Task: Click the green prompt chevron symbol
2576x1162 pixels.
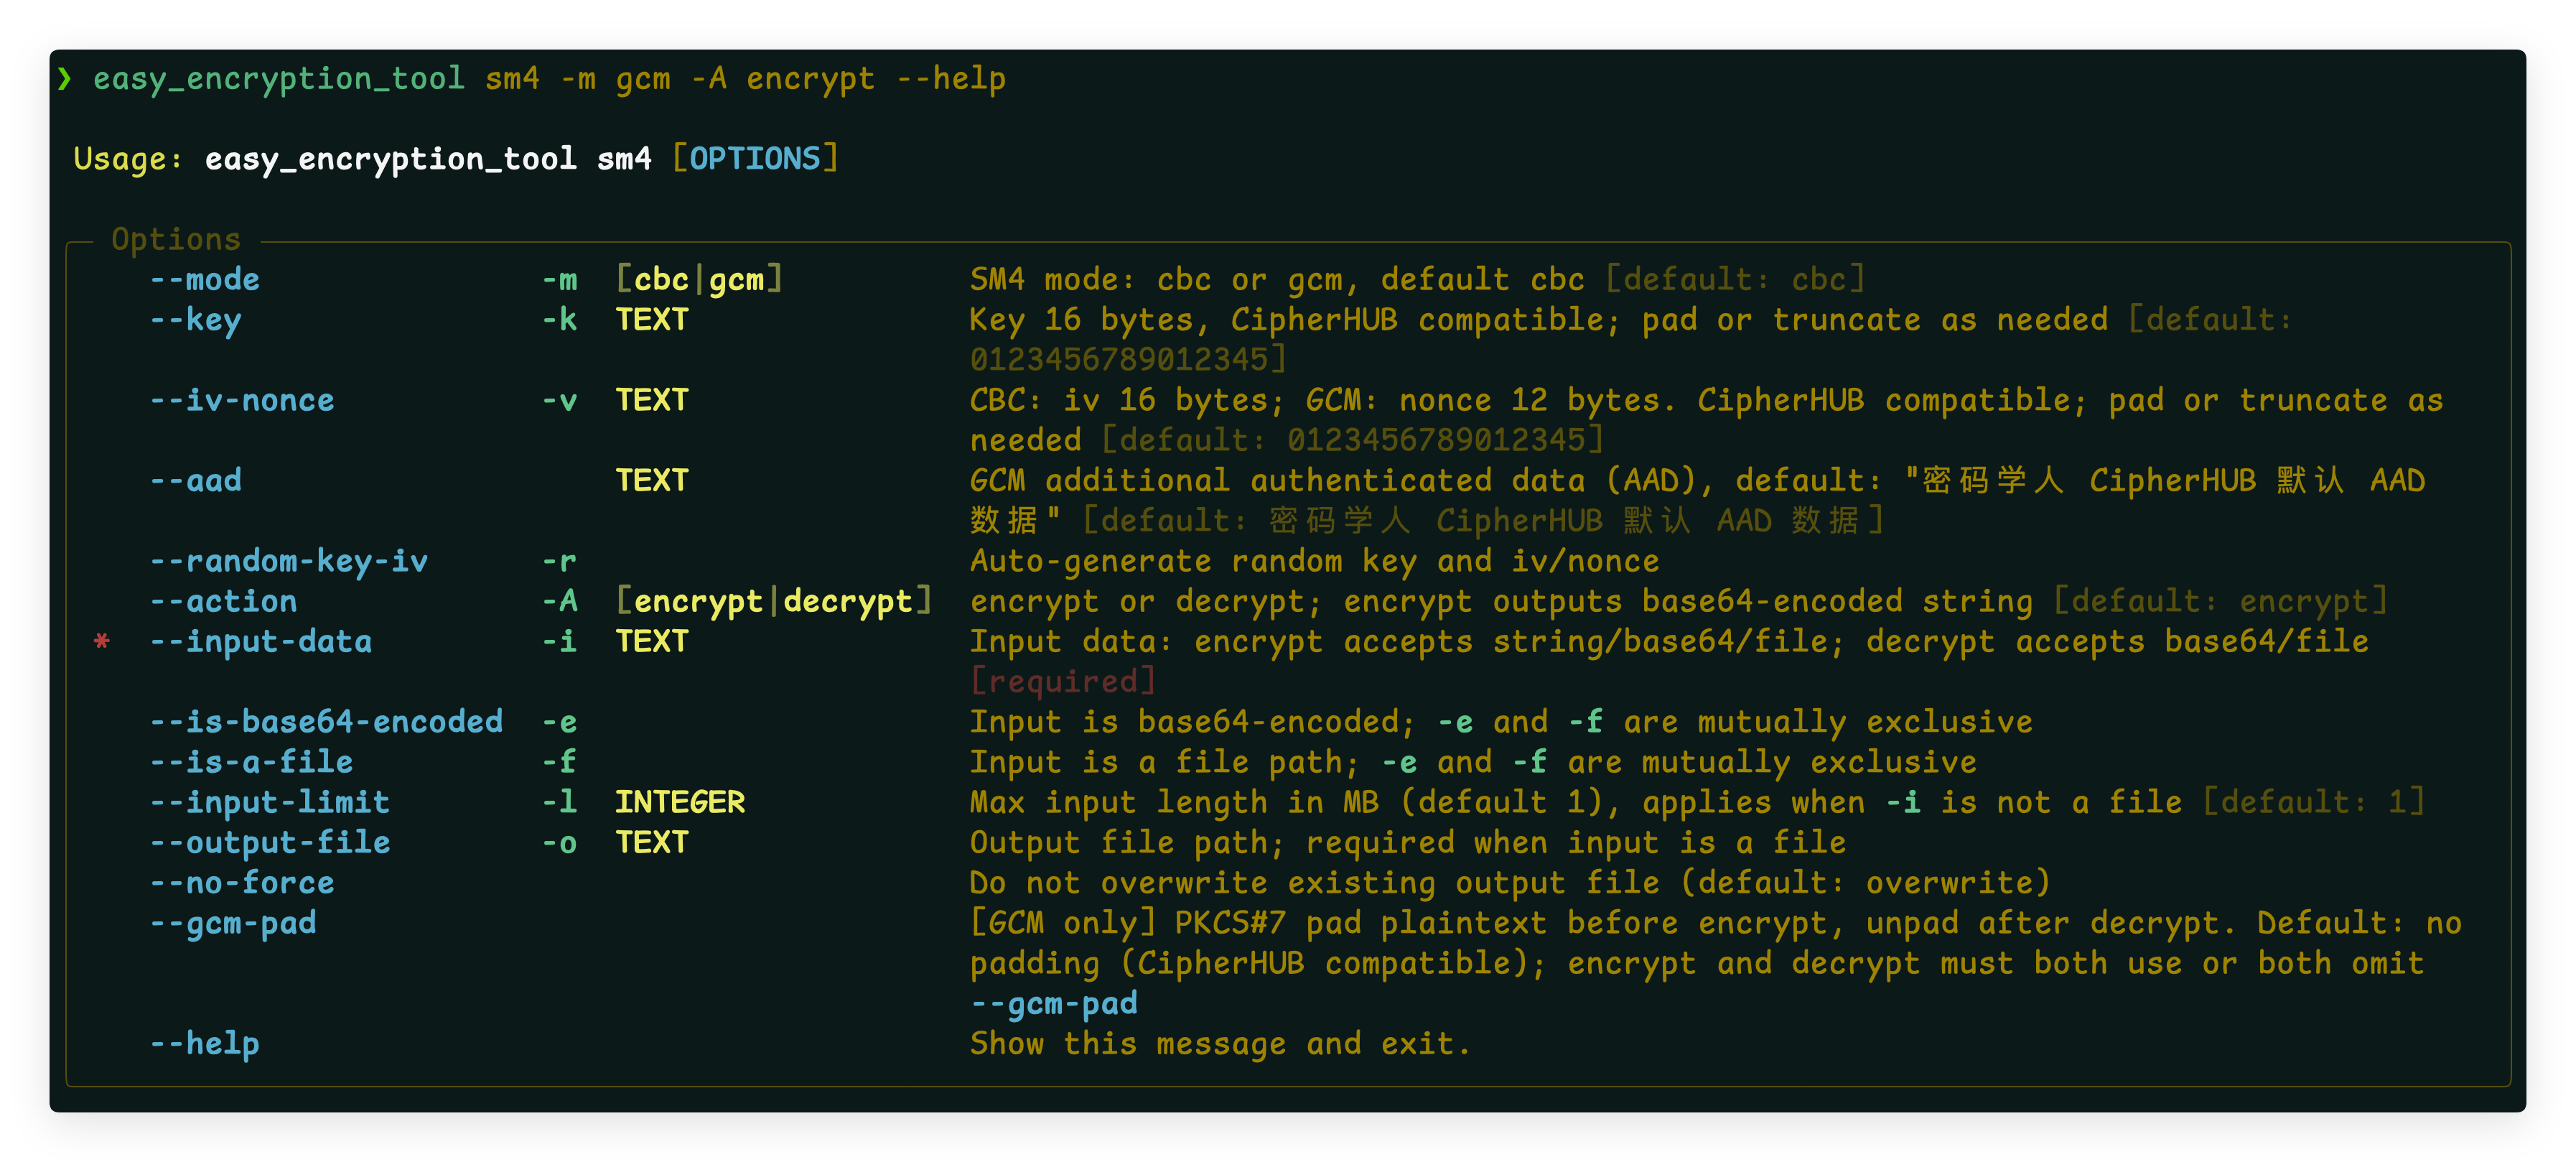Action: [65, 78]
